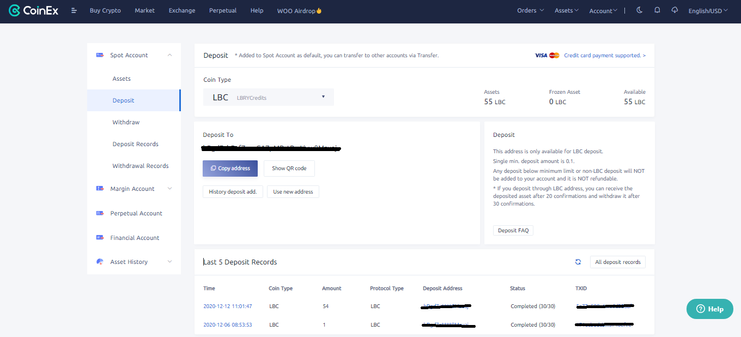Click the Protocol Type column header
Screen dimensions: 741x337
pos(387,288)
